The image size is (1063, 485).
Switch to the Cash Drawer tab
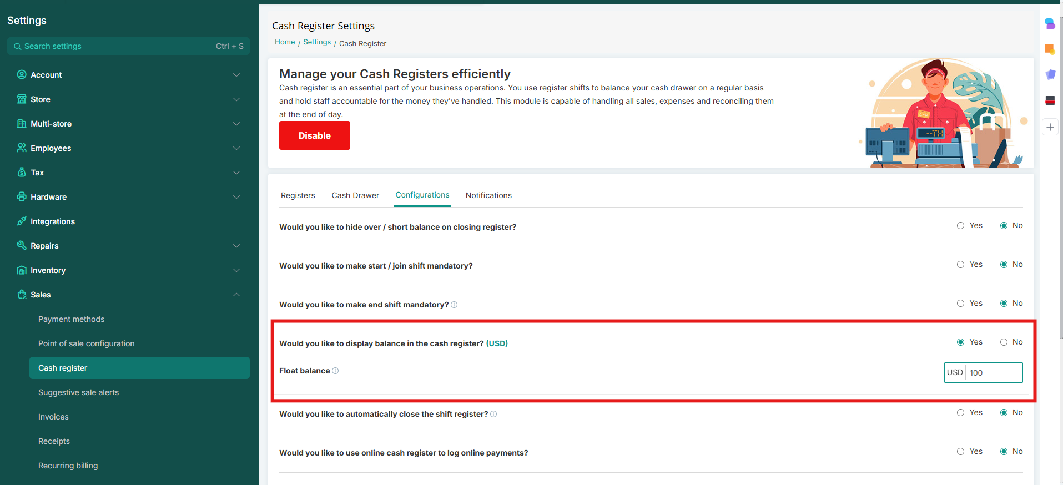coord(355,195)
